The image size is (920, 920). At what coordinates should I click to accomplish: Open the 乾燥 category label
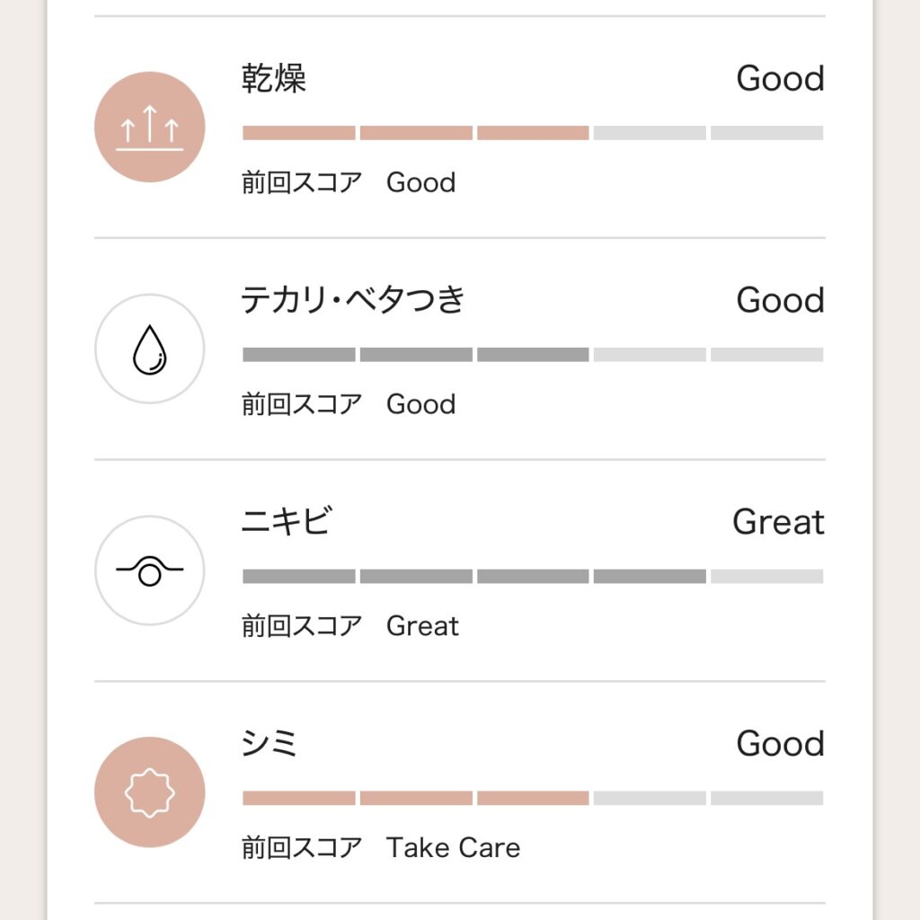274,79
